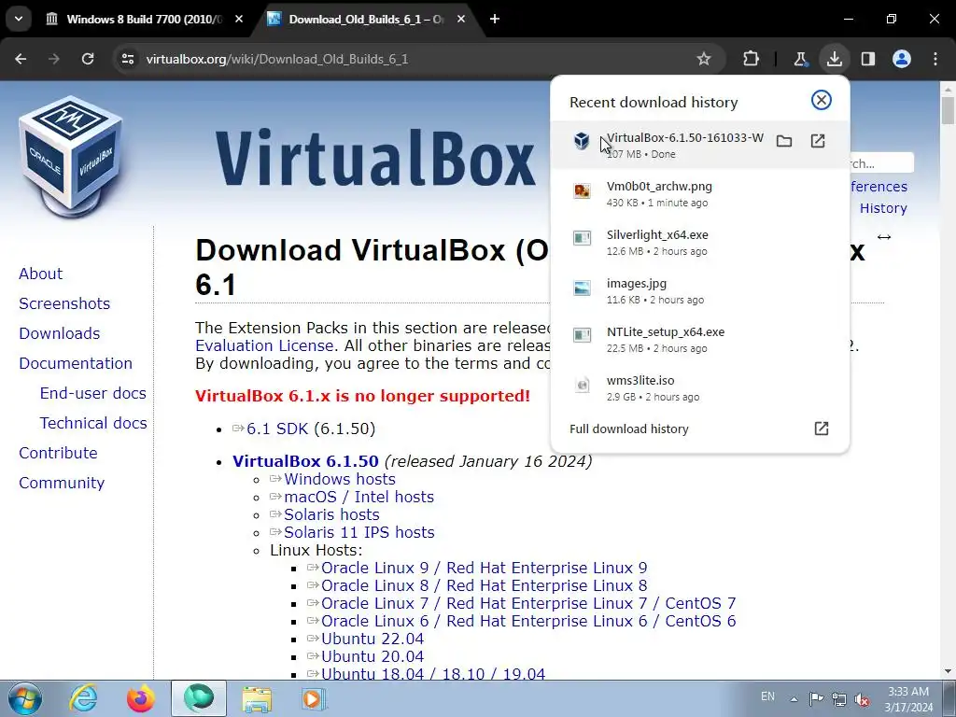
Task: Click the Ubuntu 22.04 link
Action: (x=373, y=639)
